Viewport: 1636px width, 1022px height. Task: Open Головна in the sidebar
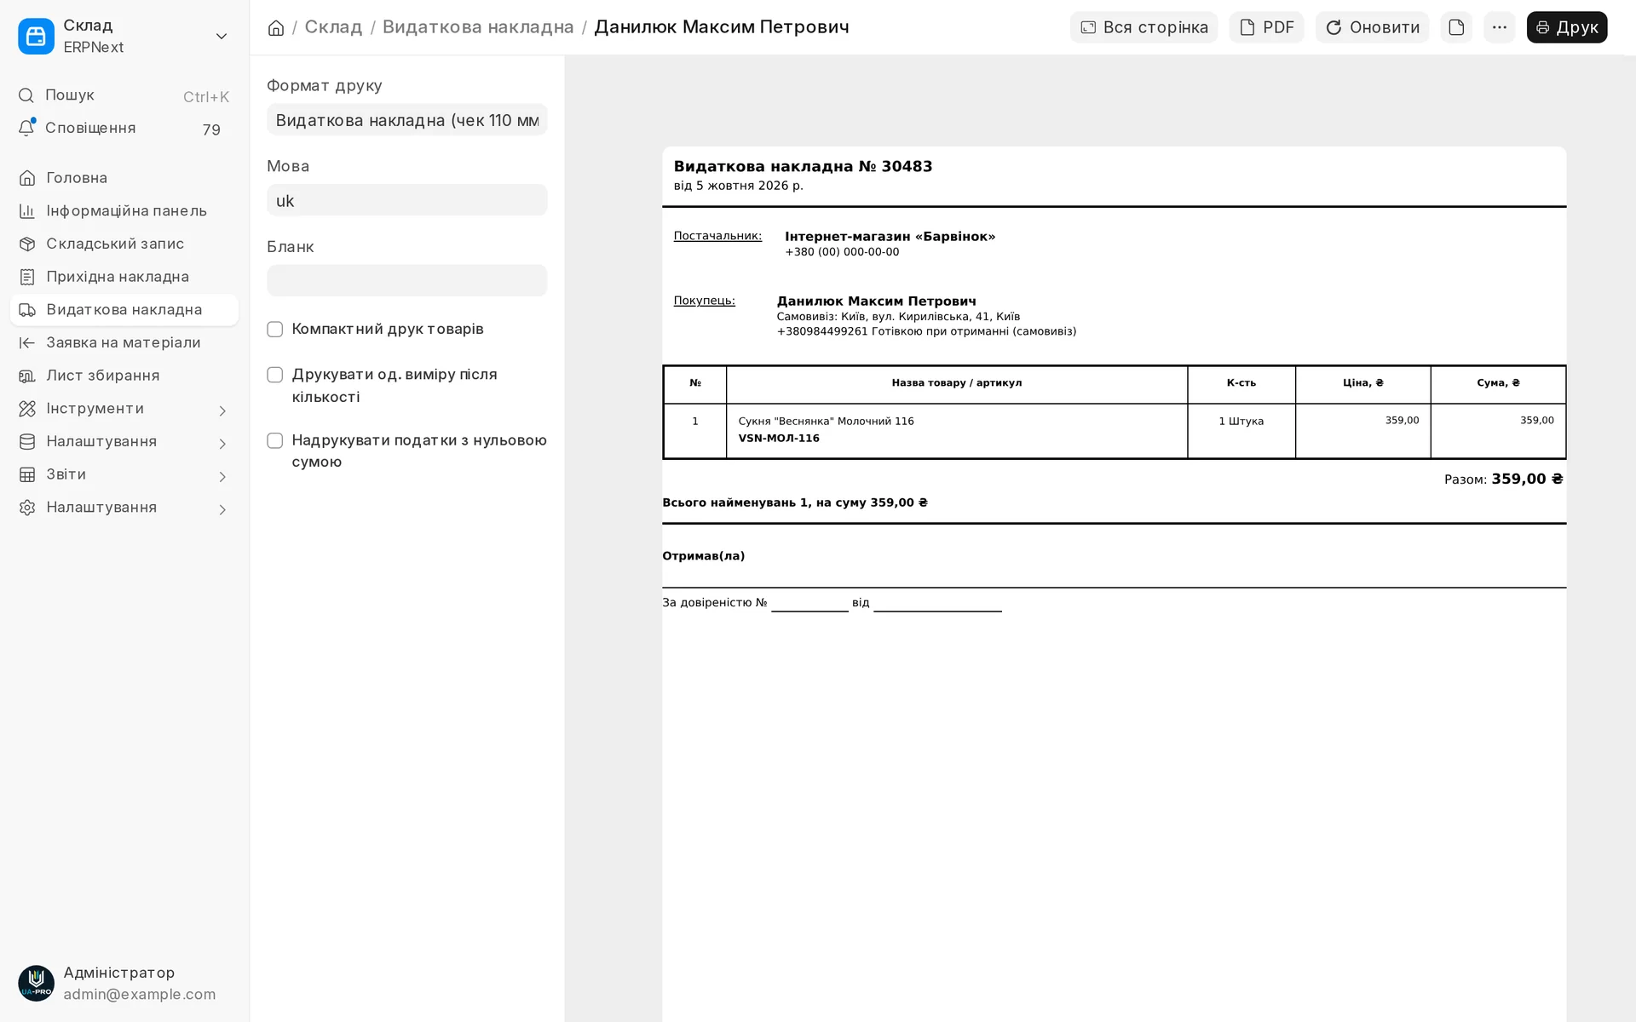point(124,178)
